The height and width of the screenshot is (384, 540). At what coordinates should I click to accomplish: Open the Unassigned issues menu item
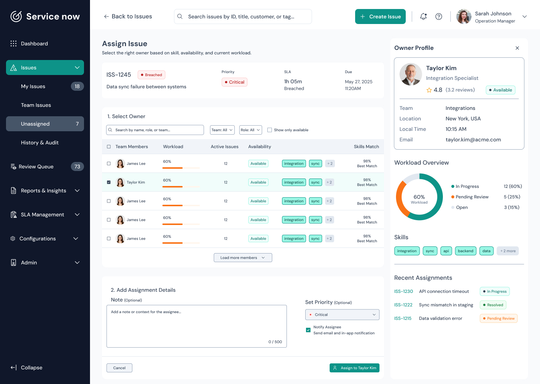[x=45, y=124]
